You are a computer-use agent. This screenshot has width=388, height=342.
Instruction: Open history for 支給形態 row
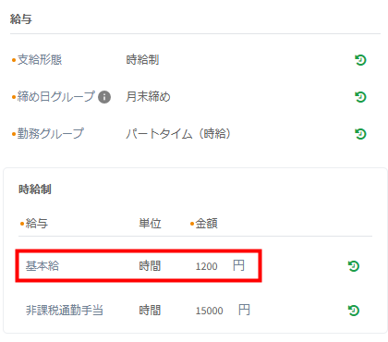click(x=360, y=60)
